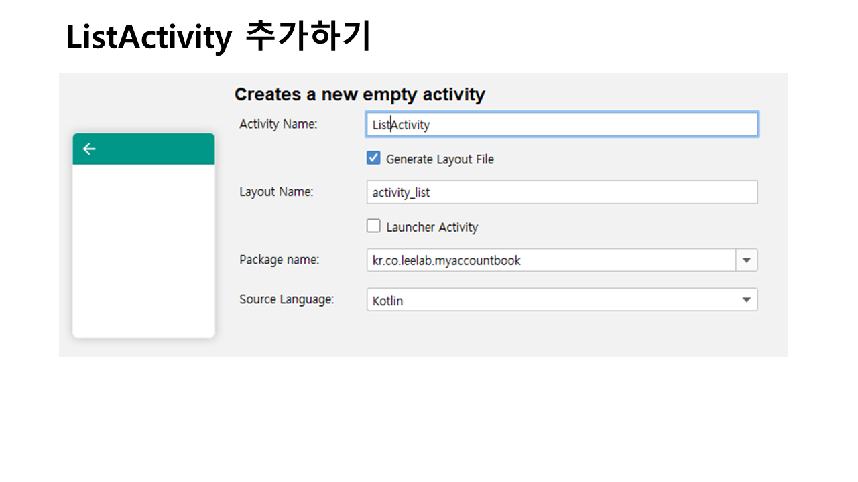Click the "Source Language:" field label

coord(286,299)
